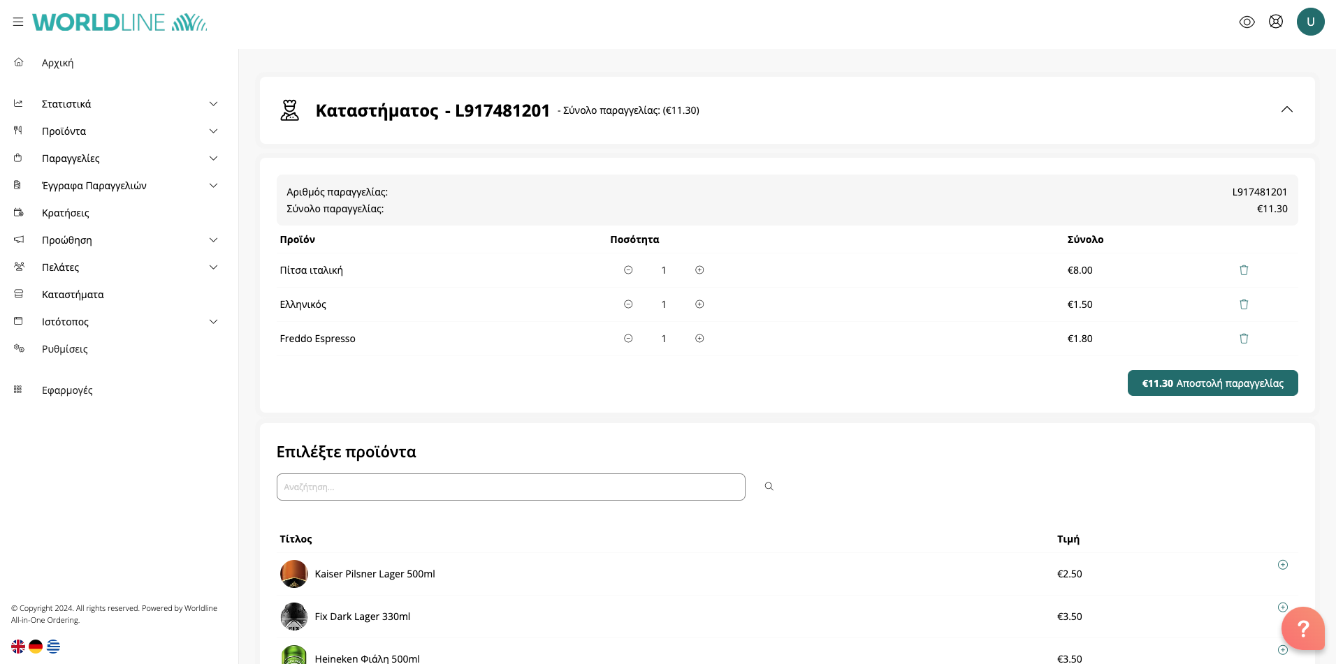Screen dimensions: 1336x664
Task: Click the search magnifier icon
Action: [769, 487]
